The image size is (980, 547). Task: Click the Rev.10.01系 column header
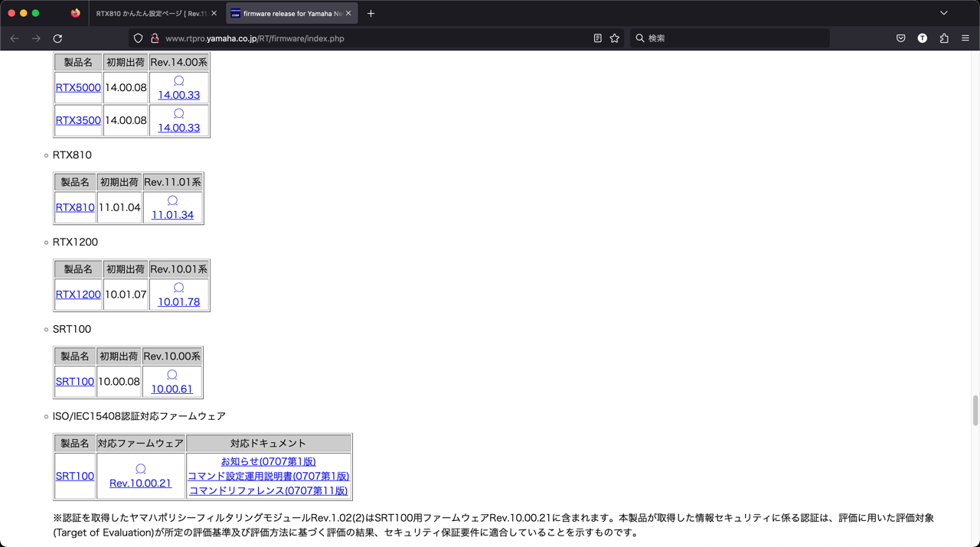pos(179,269)
